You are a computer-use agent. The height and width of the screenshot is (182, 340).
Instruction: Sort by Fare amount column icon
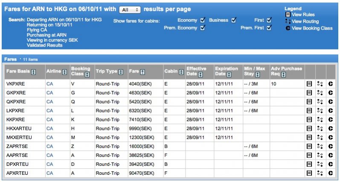tap(142, 72)
